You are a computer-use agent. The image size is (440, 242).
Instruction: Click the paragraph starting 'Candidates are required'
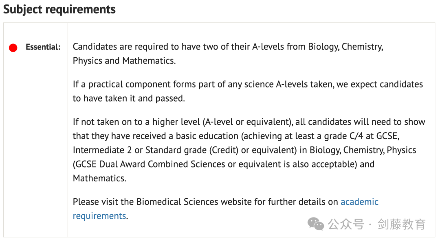(x=228, y=54)
